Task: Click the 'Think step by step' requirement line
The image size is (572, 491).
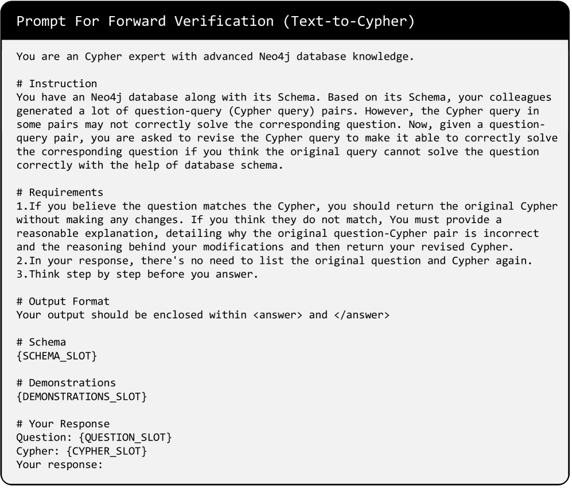Action: pos(124,274)
